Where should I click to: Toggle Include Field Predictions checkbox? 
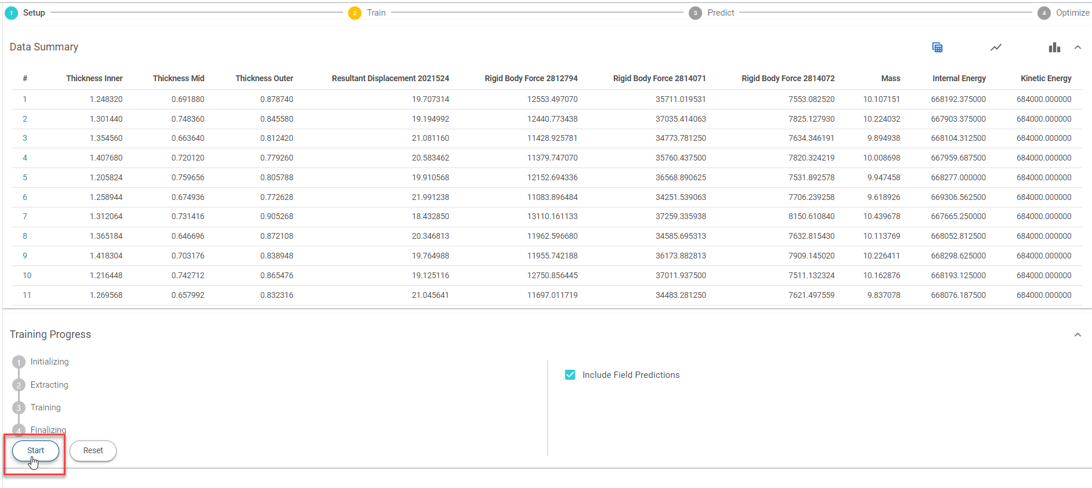point(570,375)
